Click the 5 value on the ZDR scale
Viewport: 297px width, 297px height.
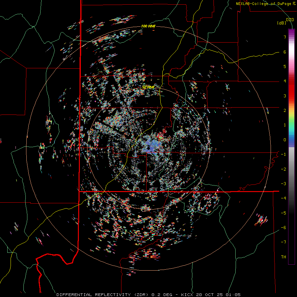[x=285, y=66]
